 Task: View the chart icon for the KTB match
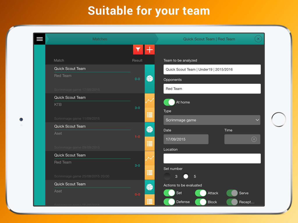click(150, 100)
